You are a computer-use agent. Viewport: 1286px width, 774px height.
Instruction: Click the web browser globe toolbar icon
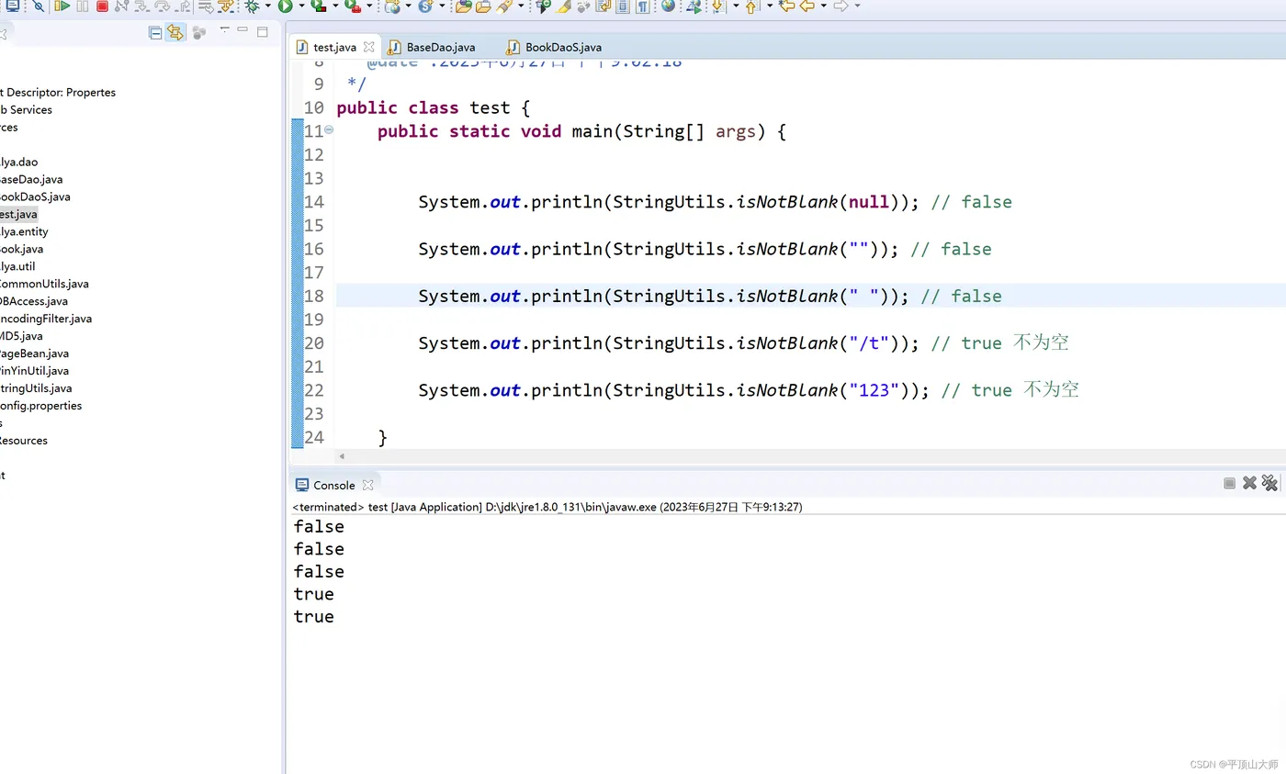tap(668, 6)
